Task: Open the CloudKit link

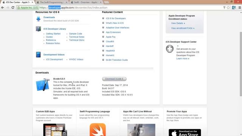Action: 110,42
